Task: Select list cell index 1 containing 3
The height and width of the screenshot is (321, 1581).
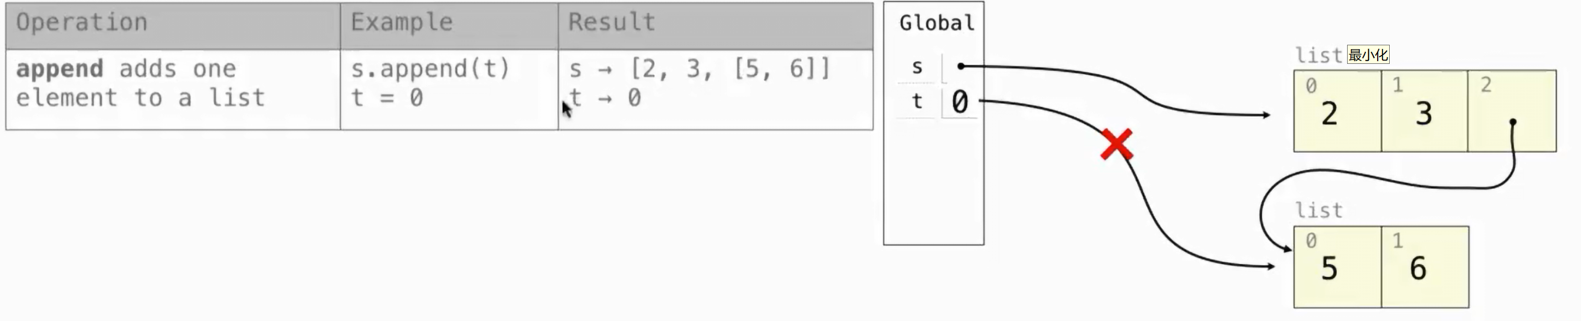Action: click(x=1425, y=111)
